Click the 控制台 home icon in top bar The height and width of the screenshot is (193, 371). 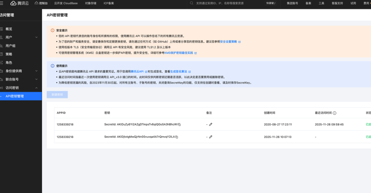click(x=41, y=3)
